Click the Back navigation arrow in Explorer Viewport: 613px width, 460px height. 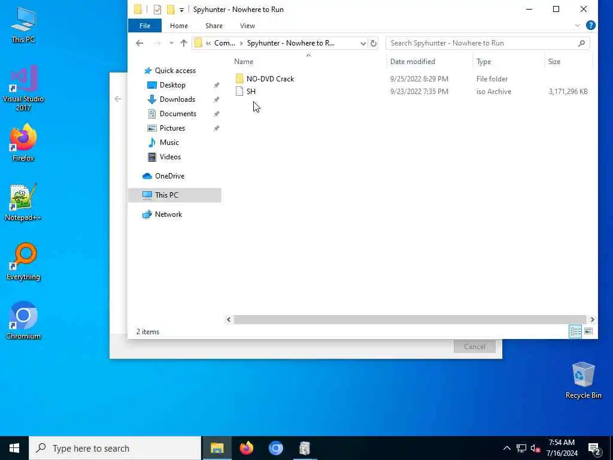[139, 43]
